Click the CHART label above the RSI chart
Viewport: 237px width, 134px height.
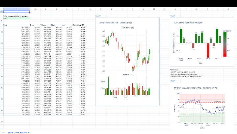(x=175, y=81)
